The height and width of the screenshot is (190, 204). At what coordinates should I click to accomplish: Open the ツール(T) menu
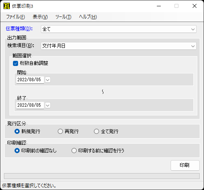click(x=63, y=17)
